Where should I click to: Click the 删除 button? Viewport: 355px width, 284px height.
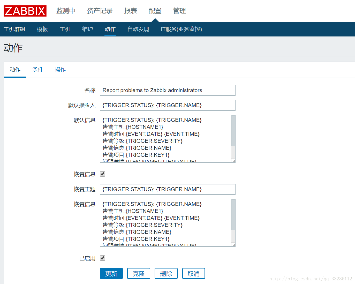(166, 273)
